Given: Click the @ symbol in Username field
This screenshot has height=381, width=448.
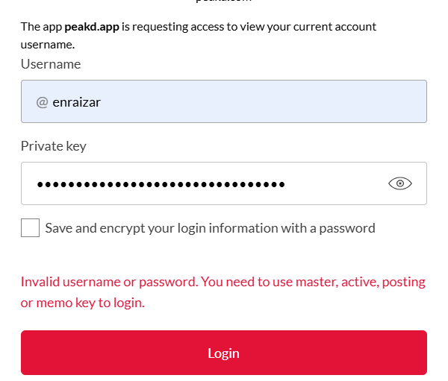Looking at the screenshot, I should [42, 102].
